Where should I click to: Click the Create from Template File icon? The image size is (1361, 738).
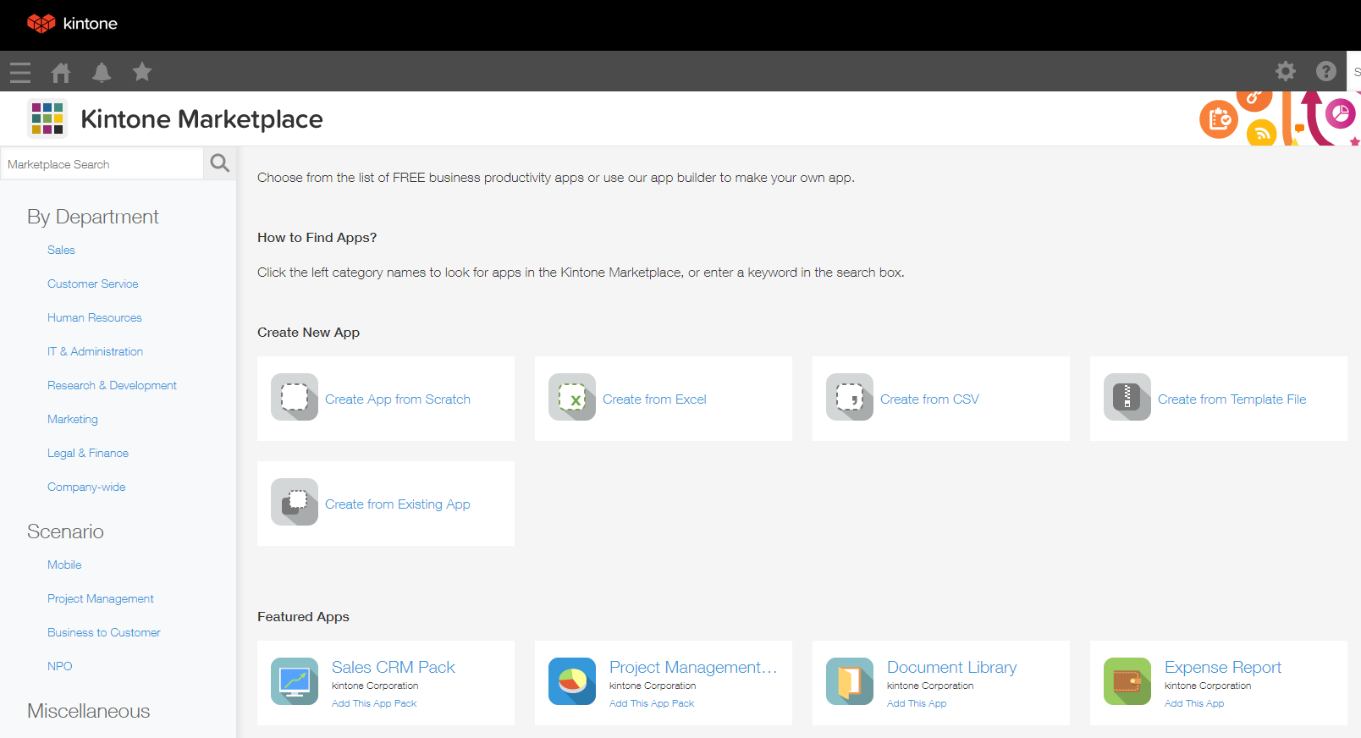pyautogui.click(x=1127, y=397)
